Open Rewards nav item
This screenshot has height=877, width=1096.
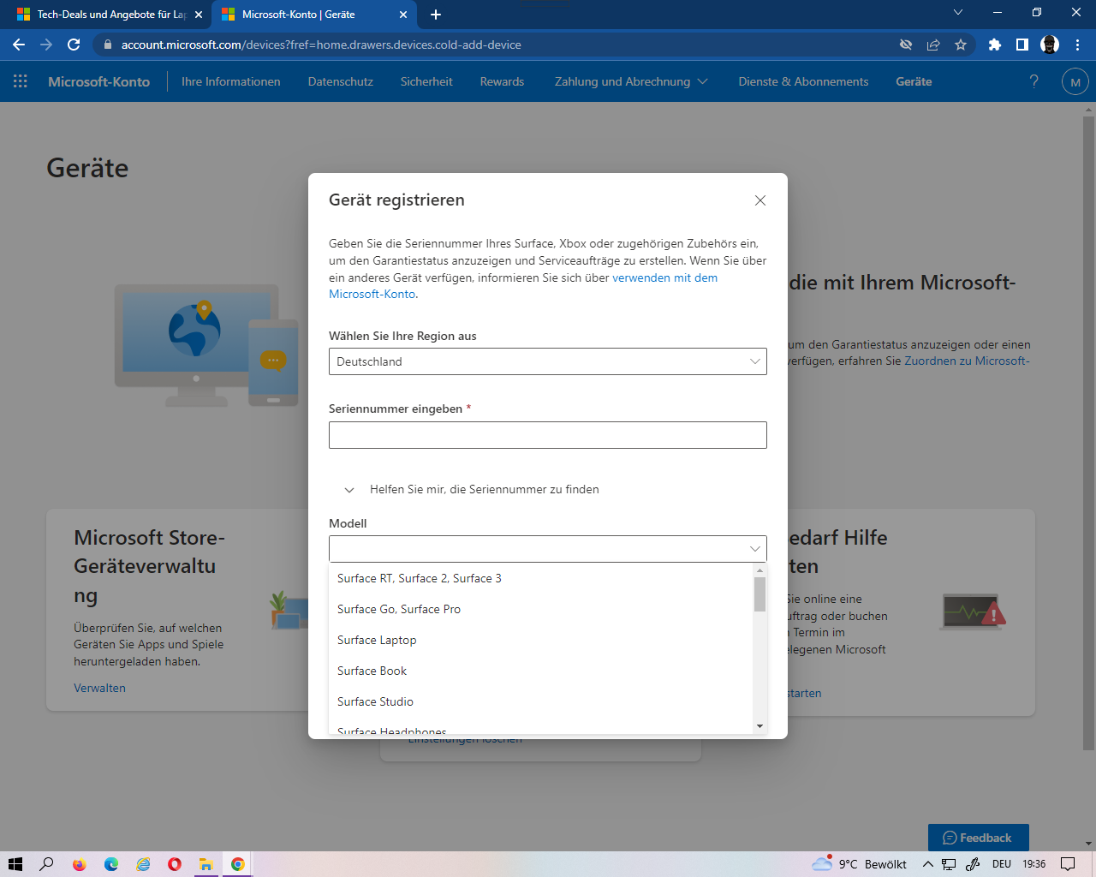point(502,81)
